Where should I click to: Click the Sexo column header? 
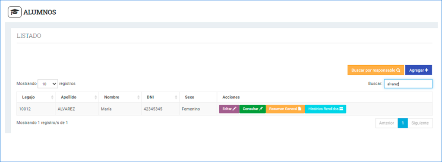coord(198,97)
